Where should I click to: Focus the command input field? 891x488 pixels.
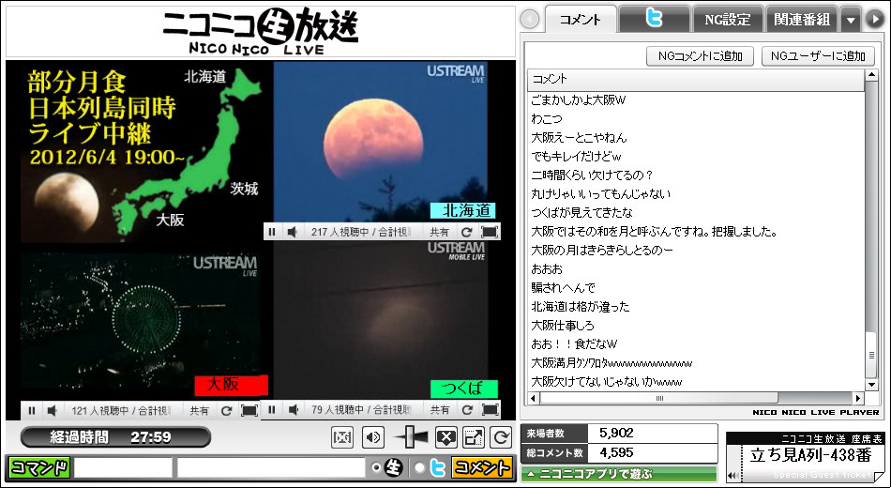pos(123,468)
